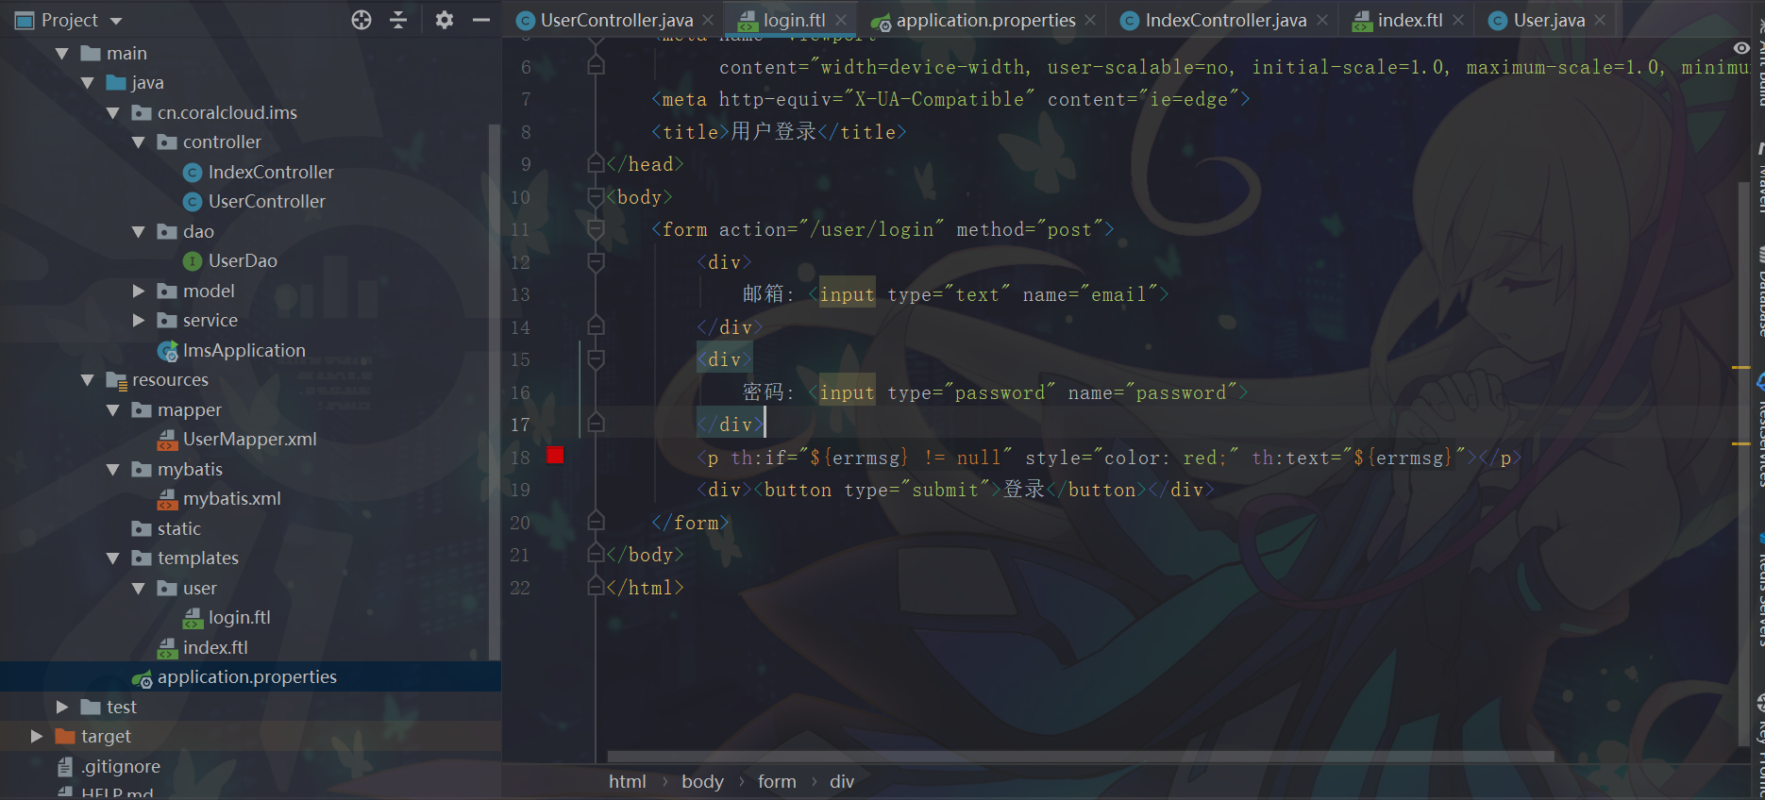Open Project panel settings gear
This screenshot has height=800, width=1765.
point(444,20)
